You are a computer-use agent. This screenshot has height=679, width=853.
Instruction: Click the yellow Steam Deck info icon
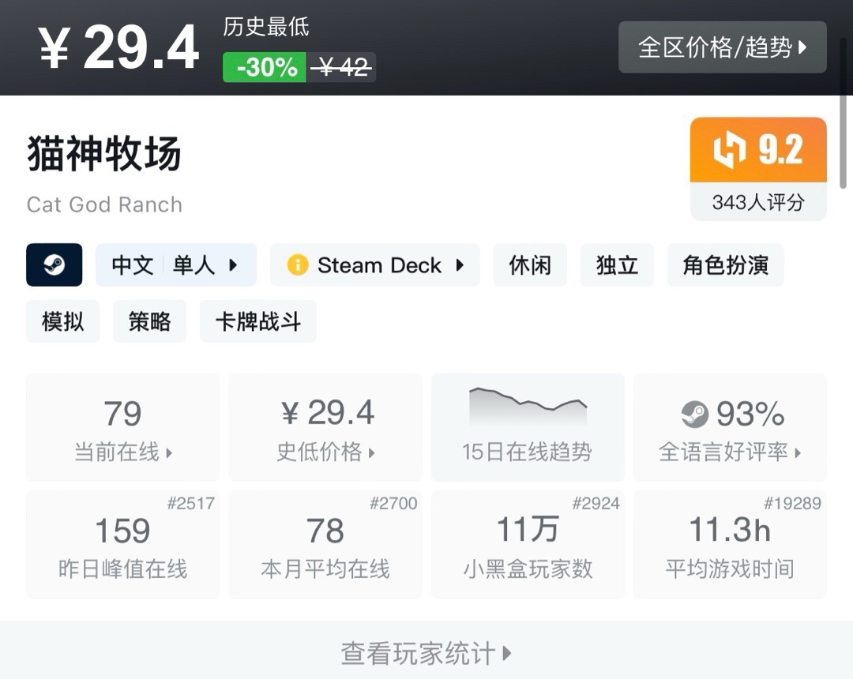coord(298,264)
